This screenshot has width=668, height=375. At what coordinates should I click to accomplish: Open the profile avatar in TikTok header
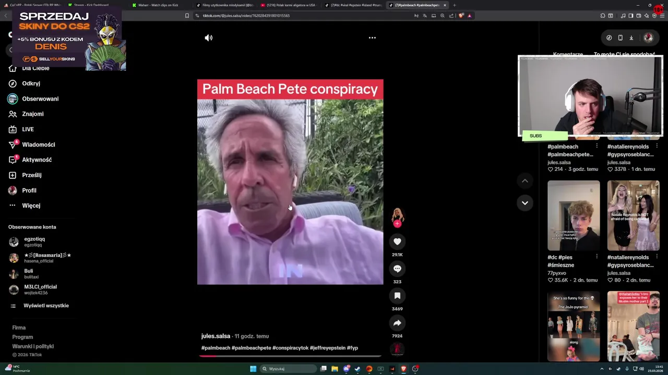click(649, 37)
